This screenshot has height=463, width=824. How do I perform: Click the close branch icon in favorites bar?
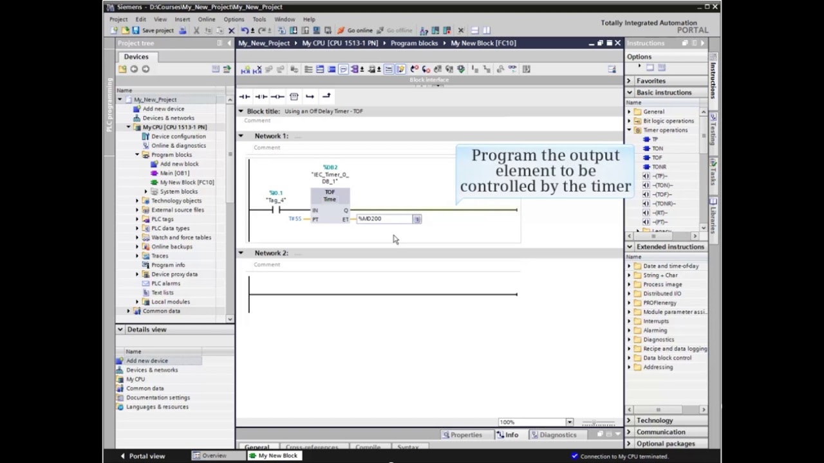click(326, 96)
